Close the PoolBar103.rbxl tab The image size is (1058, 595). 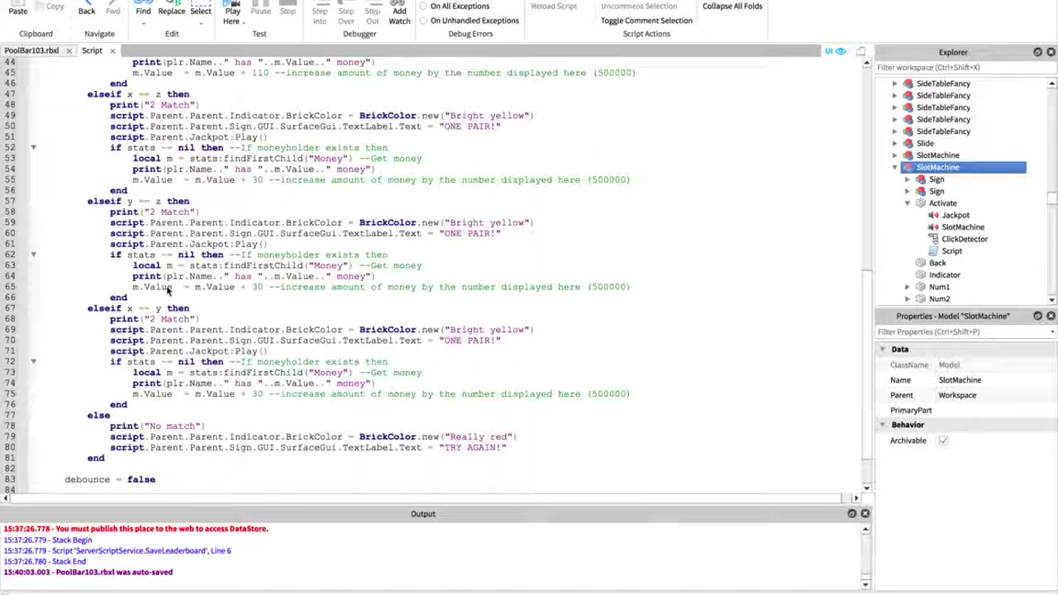click(x=69, y=51)
